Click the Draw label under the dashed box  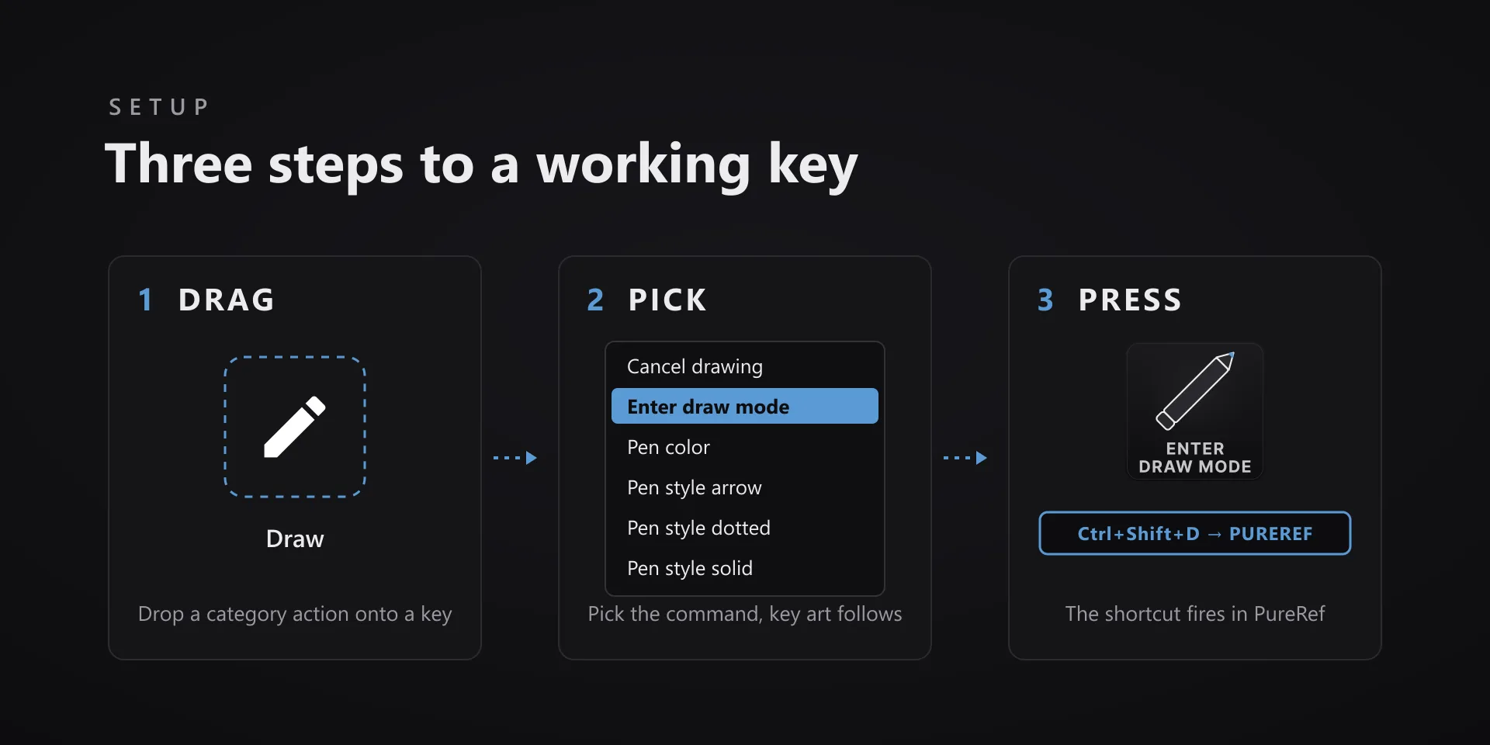(x=295, y=539)
